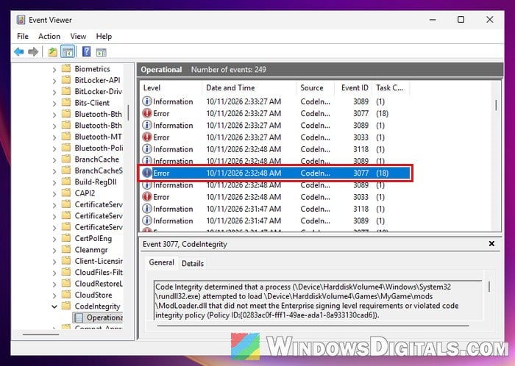
Task: Expand the BranchCache tree node
Action: click(54, 159)
